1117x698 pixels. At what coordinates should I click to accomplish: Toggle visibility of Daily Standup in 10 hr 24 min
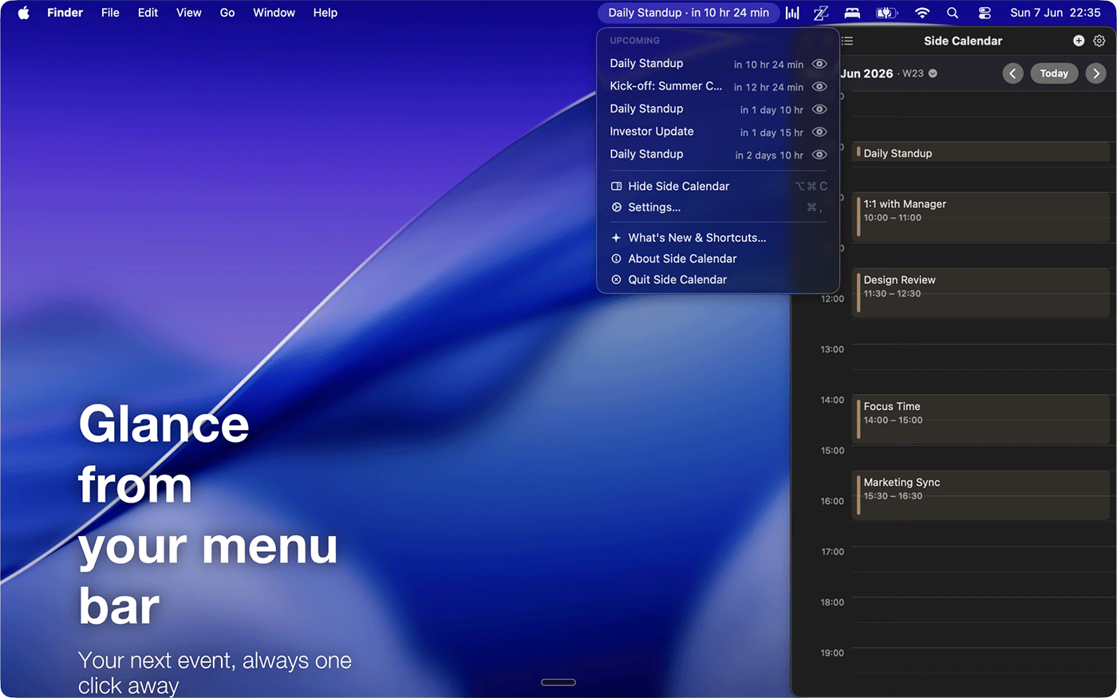pyautogui.click(x=819, y=64)
